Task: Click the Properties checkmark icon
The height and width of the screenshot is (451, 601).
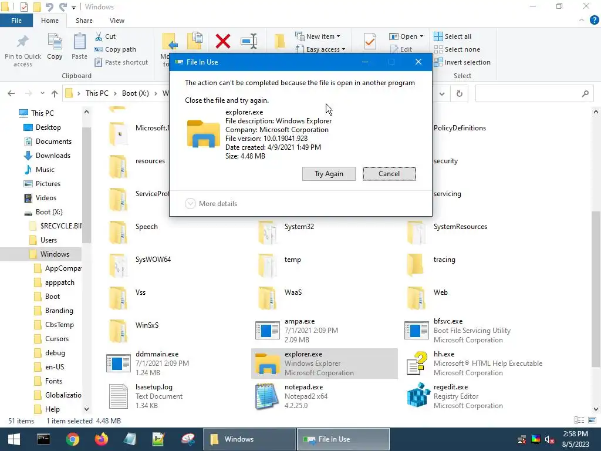Action: [x=370, y=41]
